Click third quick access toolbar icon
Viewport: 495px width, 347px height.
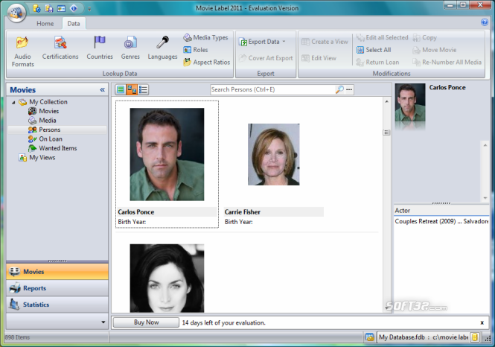(x=61, y=8)
